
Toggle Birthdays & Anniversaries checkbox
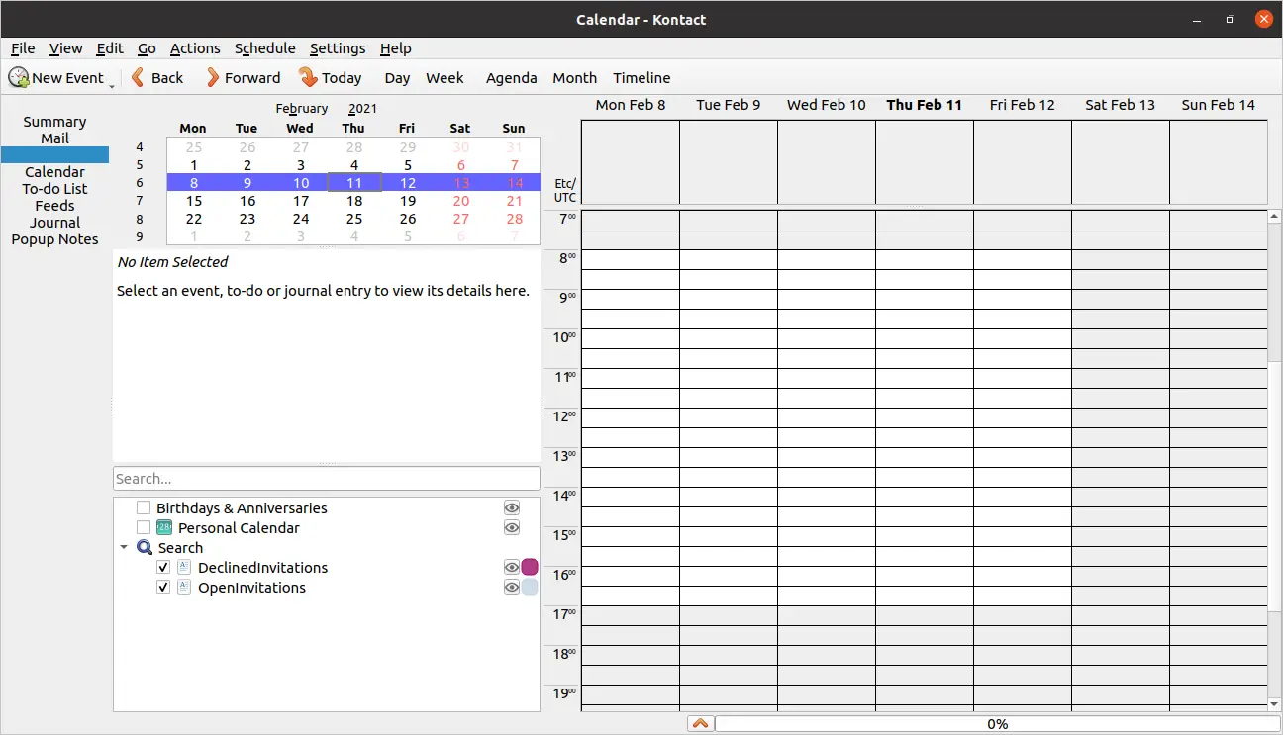(x=144, y=507)
